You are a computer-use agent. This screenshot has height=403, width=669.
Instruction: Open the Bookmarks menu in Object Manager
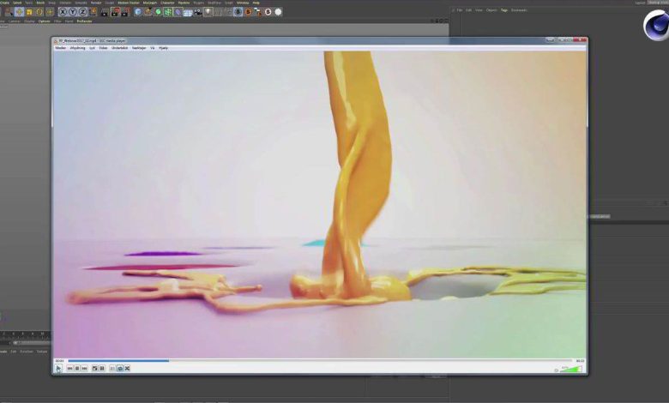tap(519, 9)
